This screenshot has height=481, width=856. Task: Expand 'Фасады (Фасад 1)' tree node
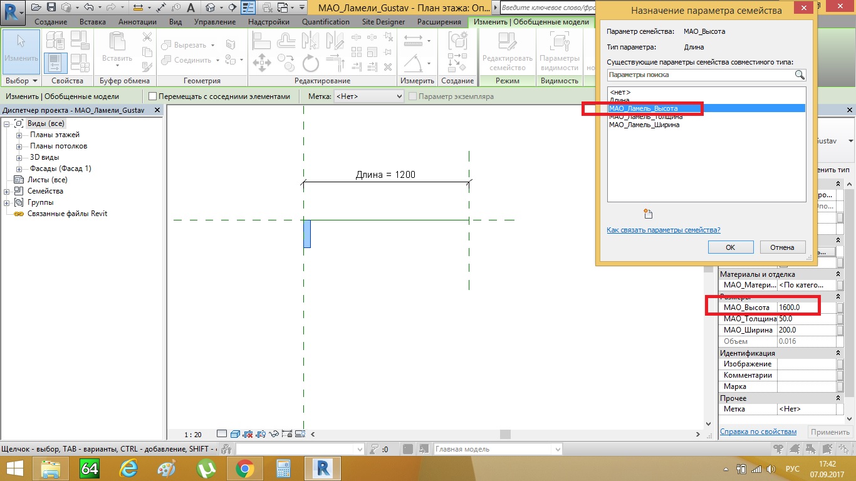tap(19, 169)
